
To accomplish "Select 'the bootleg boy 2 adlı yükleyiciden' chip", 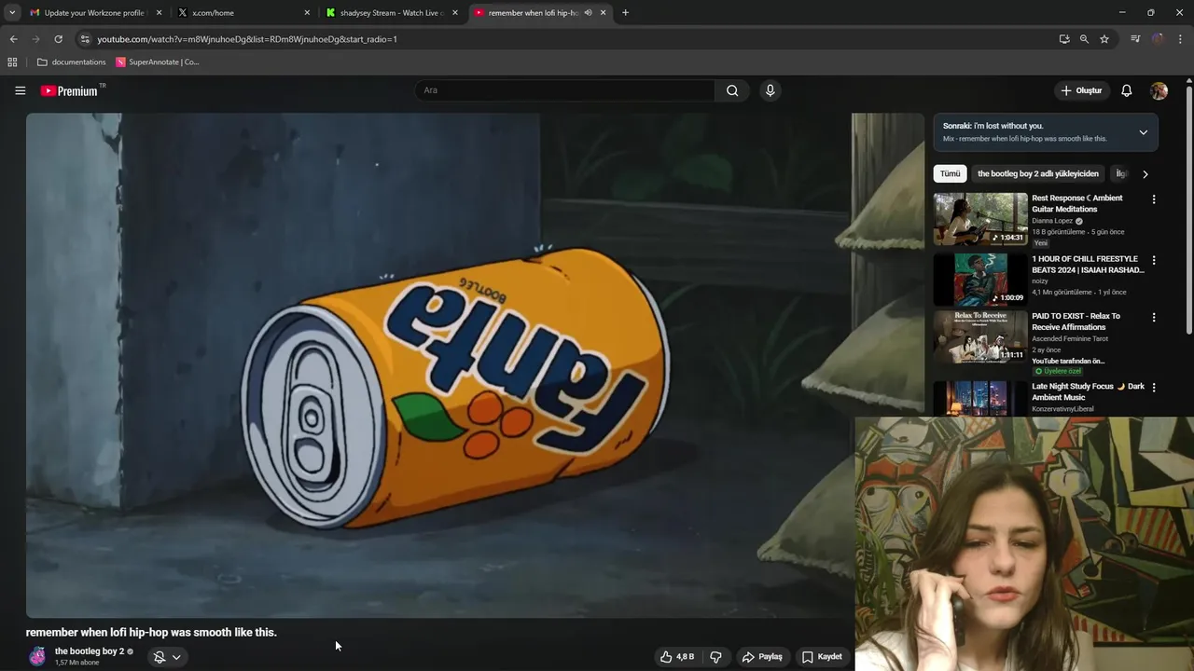I will pos(1038,173).
